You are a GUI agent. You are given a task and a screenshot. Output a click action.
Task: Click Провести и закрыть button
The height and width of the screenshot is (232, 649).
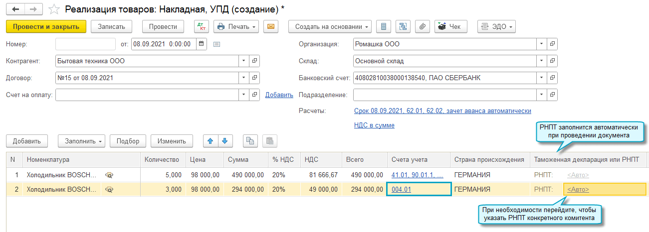(46, 26)
